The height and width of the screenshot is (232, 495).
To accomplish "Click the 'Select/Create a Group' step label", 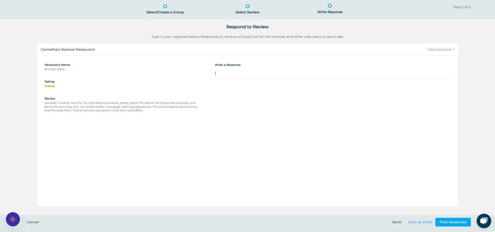I will pyautogui.click(x=165, y=12).
